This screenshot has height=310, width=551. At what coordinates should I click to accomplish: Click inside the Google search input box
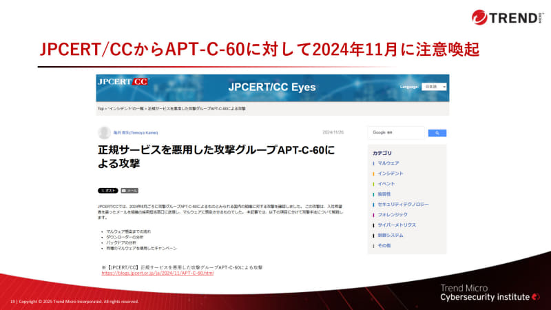(x=396, y=132)
